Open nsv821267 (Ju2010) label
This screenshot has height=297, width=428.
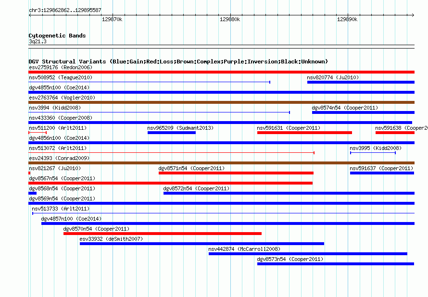point(55,168)
